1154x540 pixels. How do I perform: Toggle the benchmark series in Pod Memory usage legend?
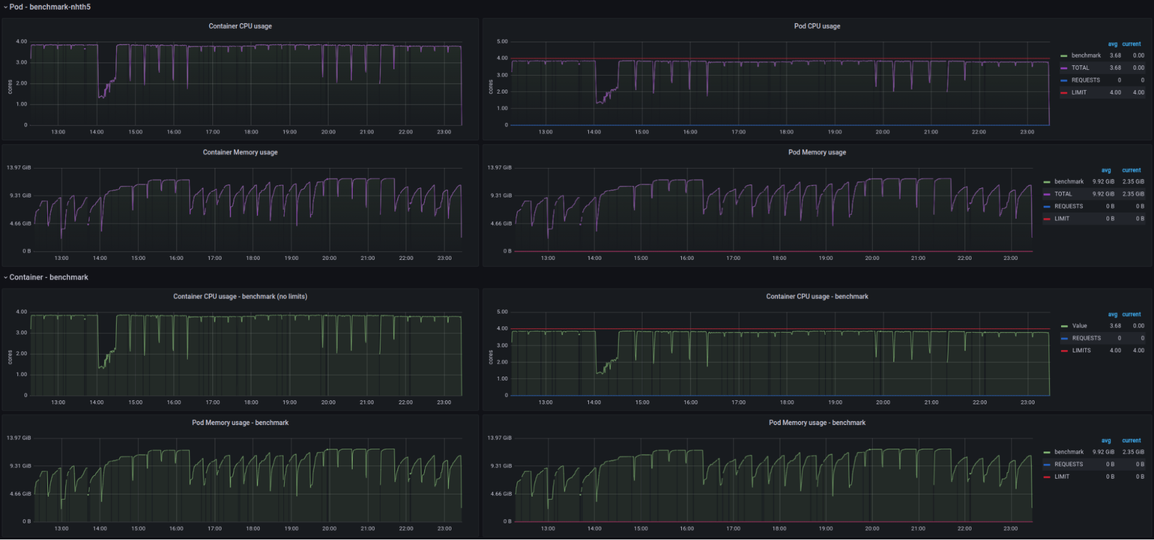click(x=1069, y=181)
